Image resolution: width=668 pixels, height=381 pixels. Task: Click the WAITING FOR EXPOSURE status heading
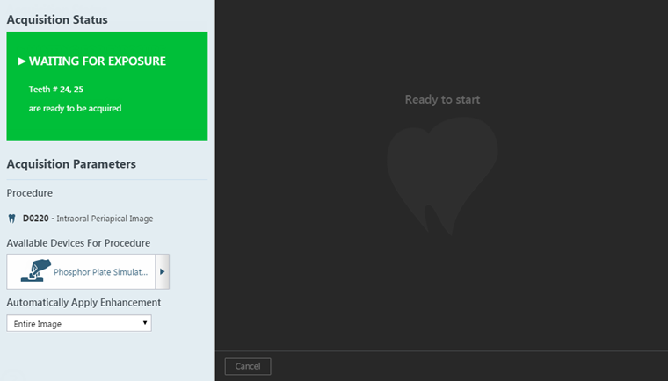coord(97,61)
